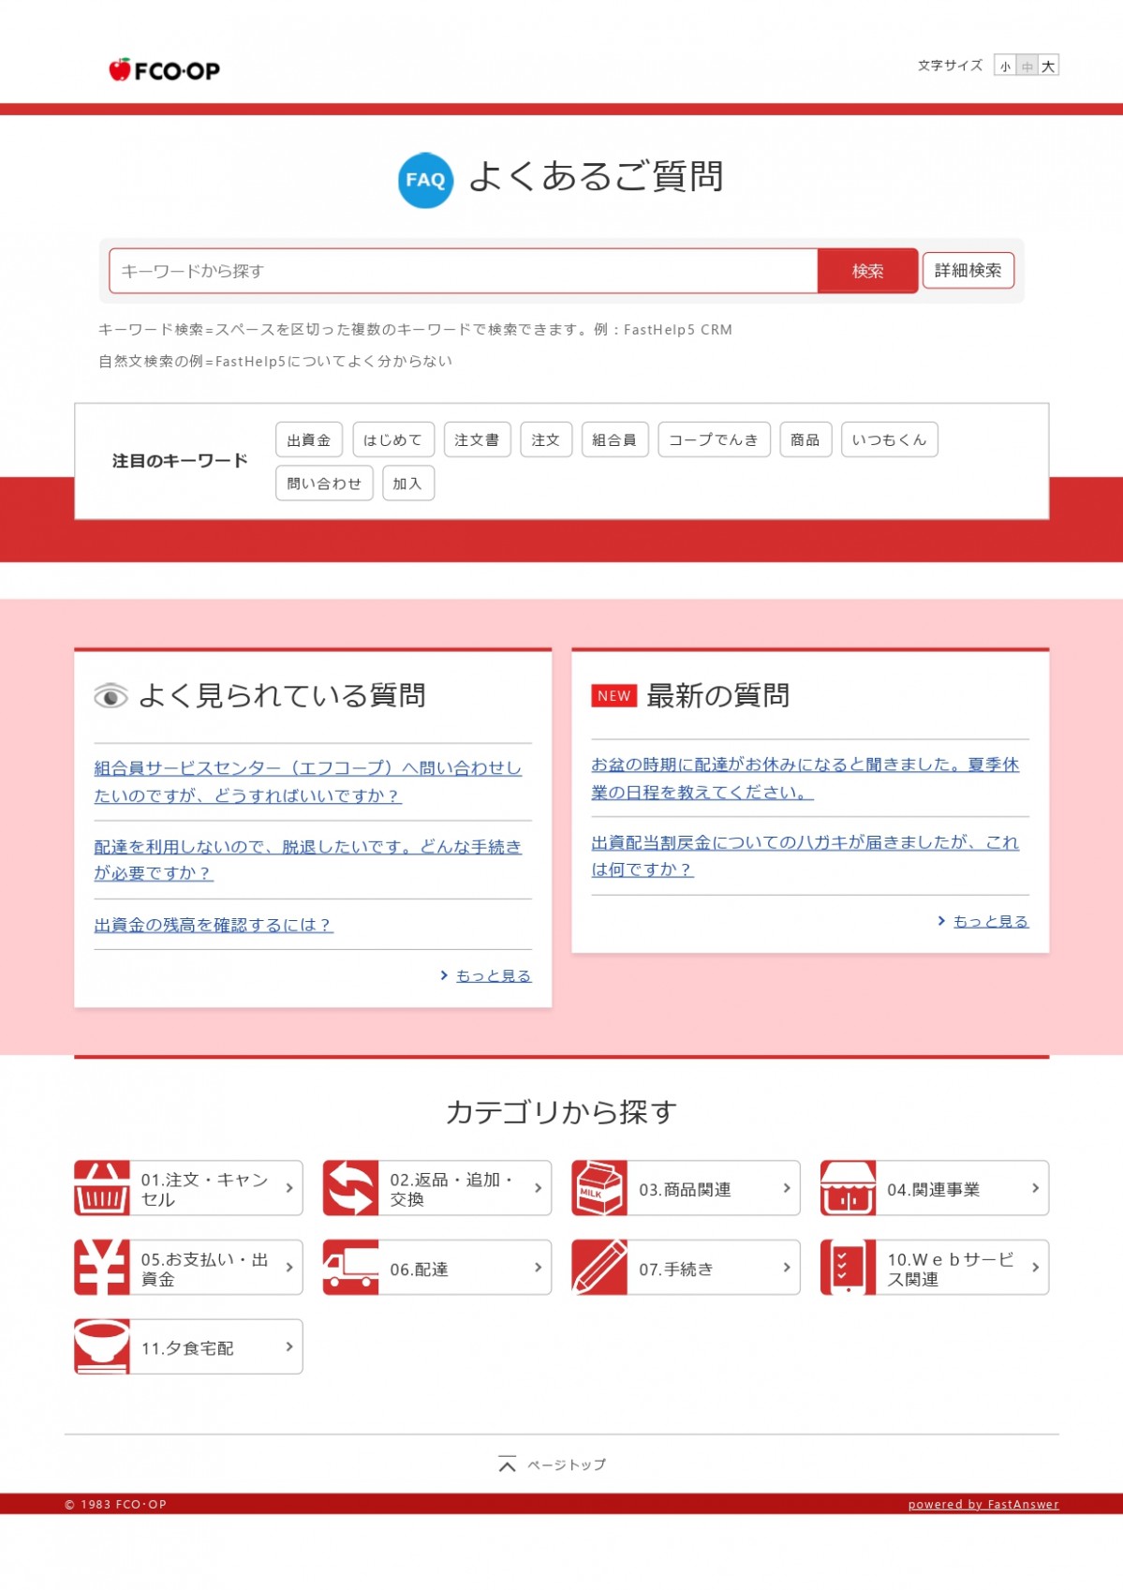Open the powered by FastAnswer link
Viewport: 1123px width, 1590px height.
pos(983,1504)
